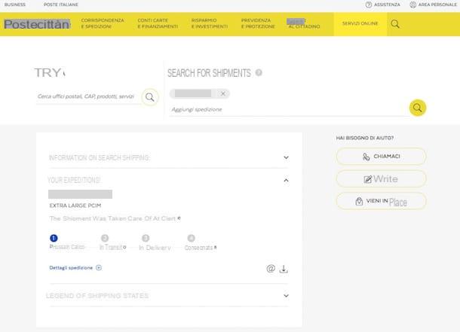Screen dimensions: 460x332
Task: Open Area Personale link
Action: point(437,5)
